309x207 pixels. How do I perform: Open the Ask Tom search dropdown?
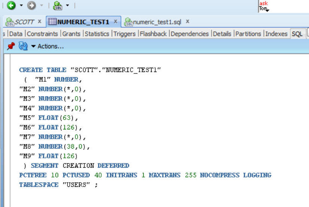267,10
